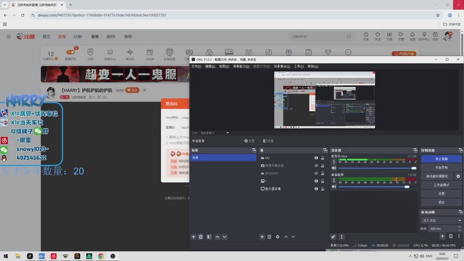
Task: Hide the source named 1
Action: point(316,181)
